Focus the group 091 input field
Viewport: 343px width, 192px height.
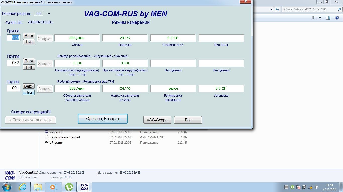(14, 88)
